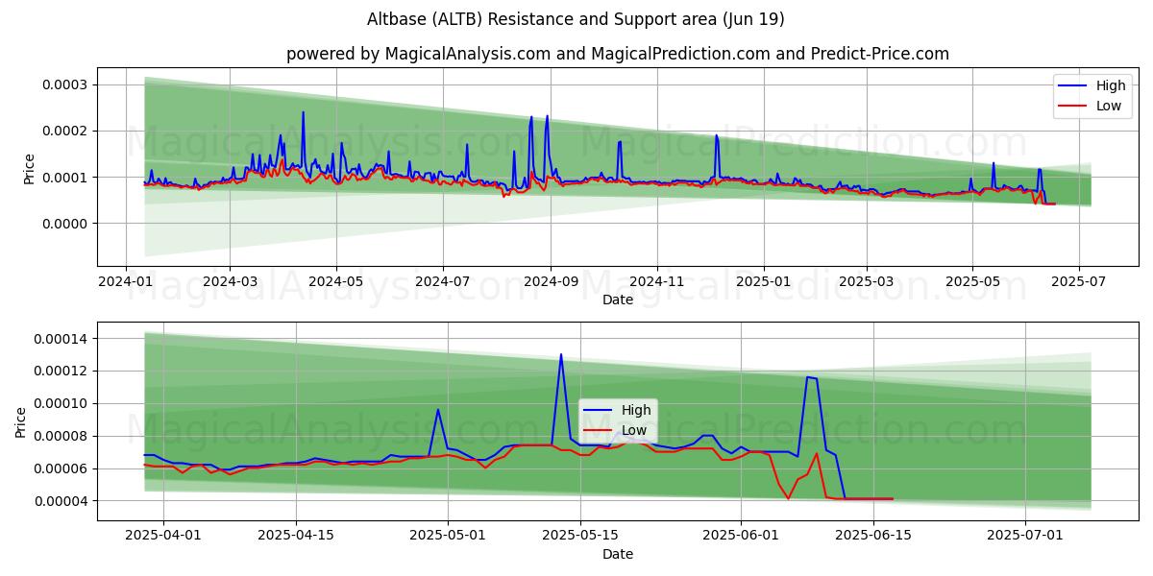1153x576 pixels.
Task: Click red line sample in top chart legend
Action: [x=1073, y=107]
